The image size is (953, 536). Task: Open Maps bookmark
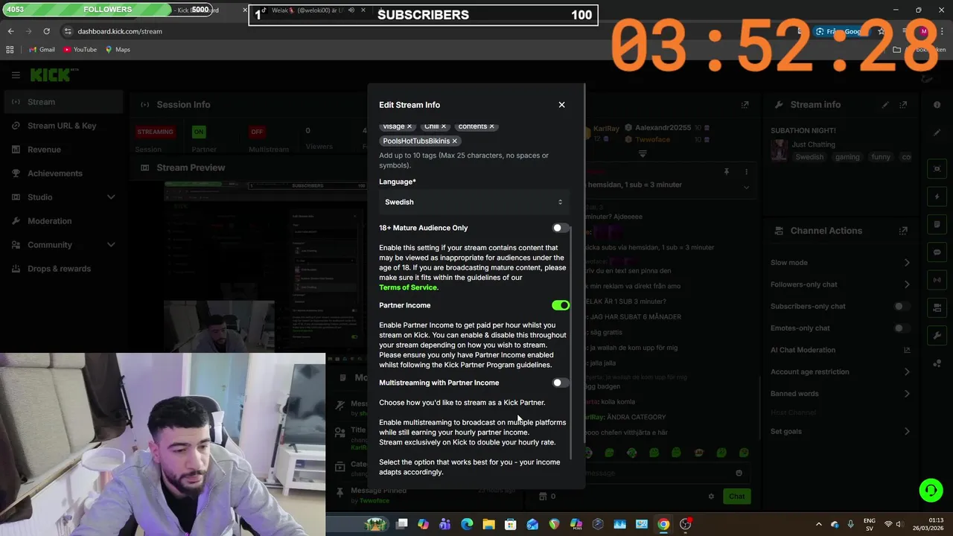118,49
